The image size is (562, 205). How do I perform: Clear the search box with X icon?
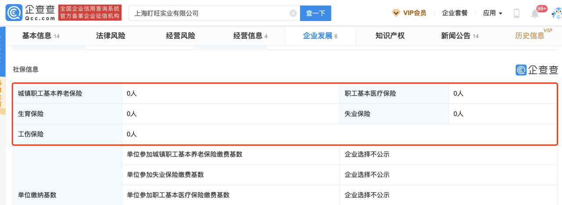click(293, 13)
